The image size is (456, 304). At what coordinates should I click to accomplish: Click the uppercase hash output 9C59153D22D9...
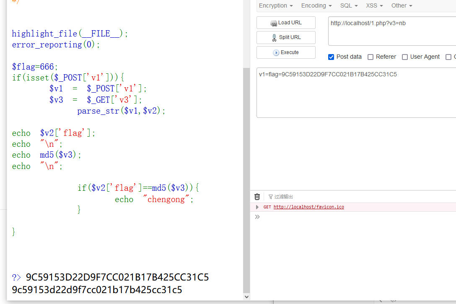[117, 277]
